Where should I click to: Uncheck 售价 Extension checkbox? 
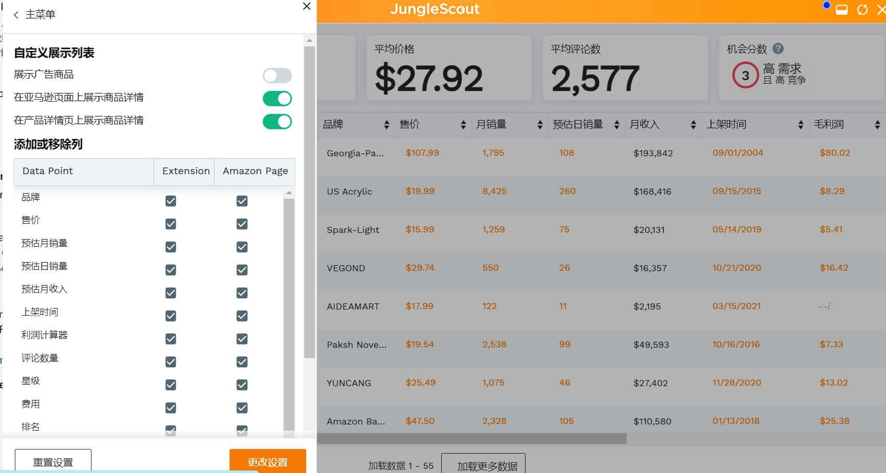click(x=171, y=224)
